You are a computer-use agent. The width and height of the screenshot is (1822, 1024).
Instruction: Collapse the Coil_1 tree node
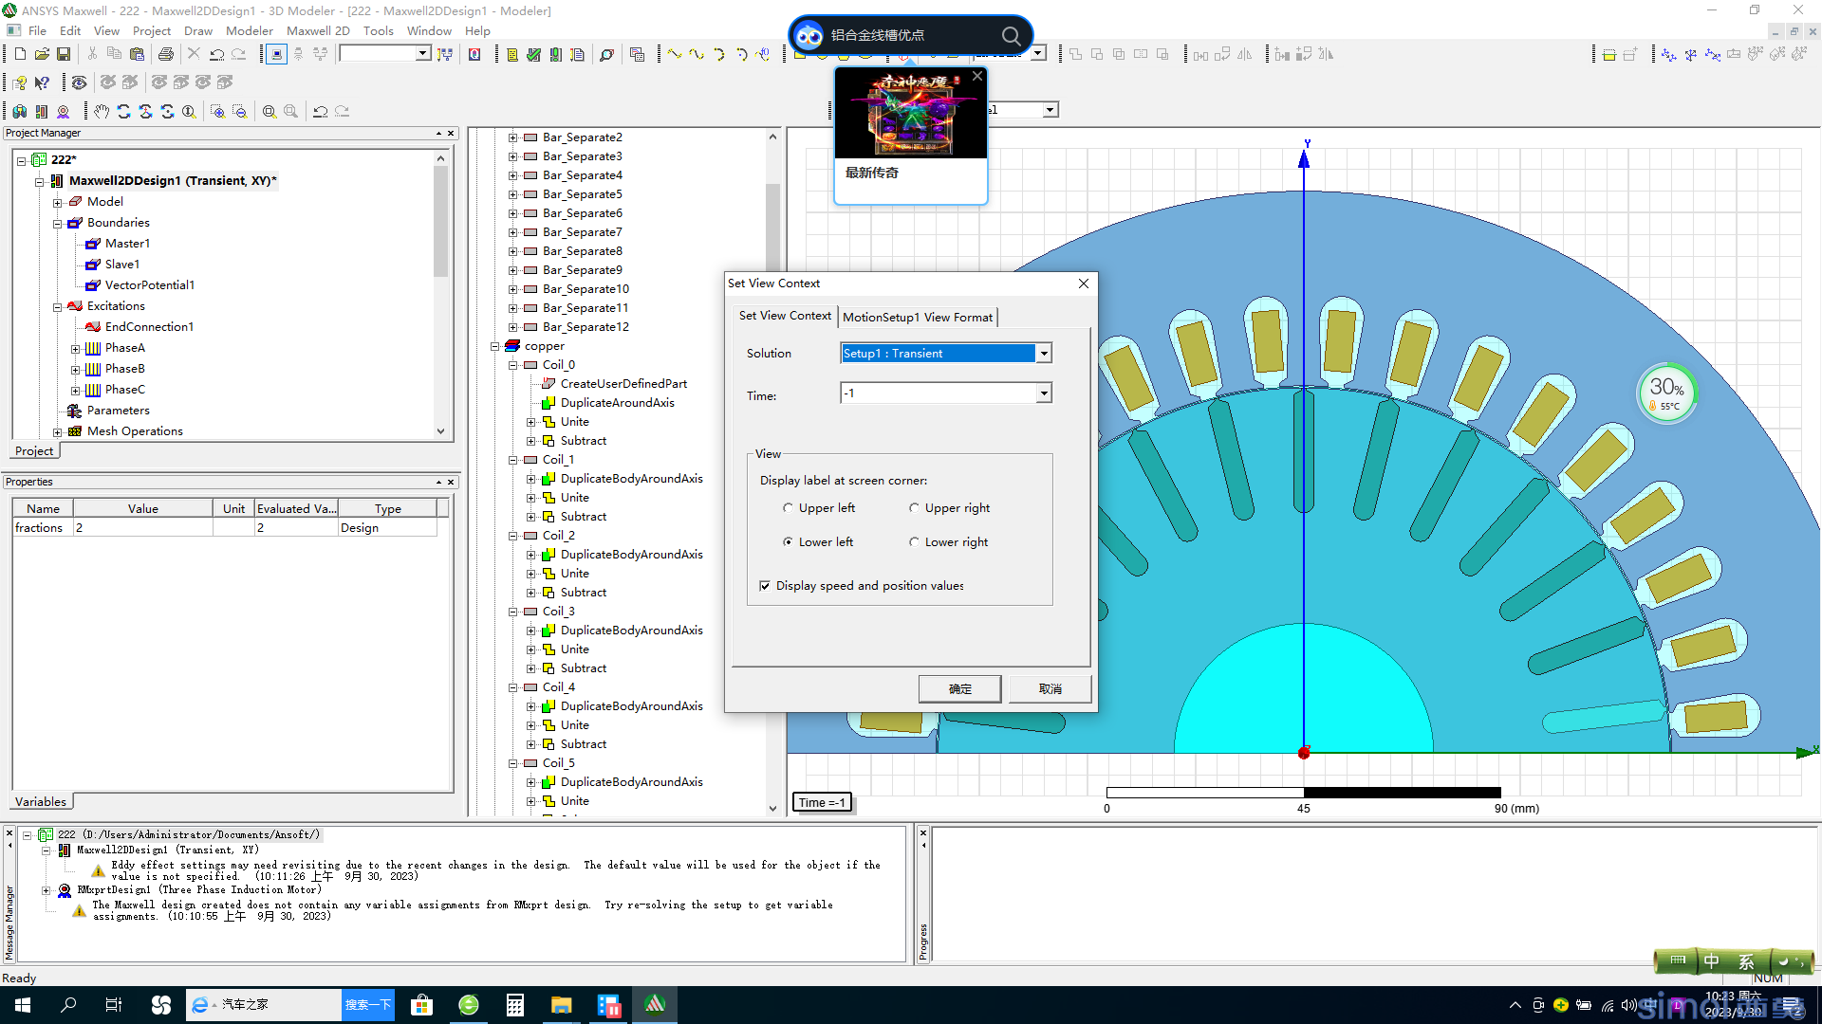(512, 461)
